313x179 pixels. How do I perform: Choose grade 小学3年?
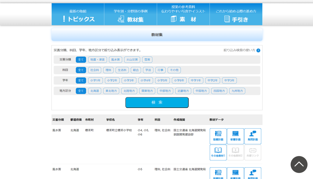pyautogui.click(x=129, y=80)
